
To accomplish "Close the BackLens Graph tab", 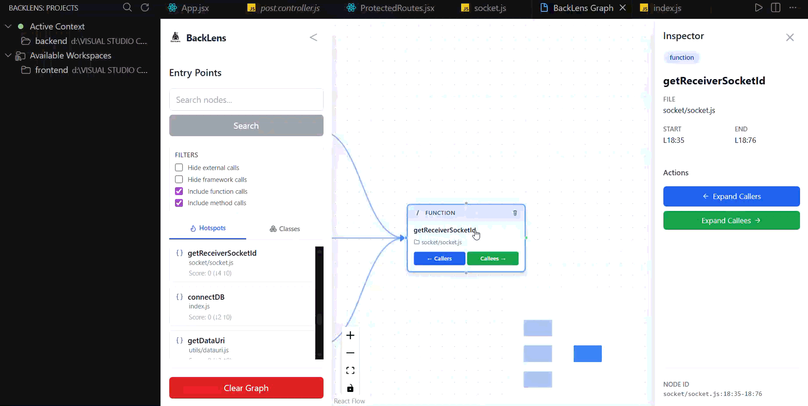I will (622, 8).
